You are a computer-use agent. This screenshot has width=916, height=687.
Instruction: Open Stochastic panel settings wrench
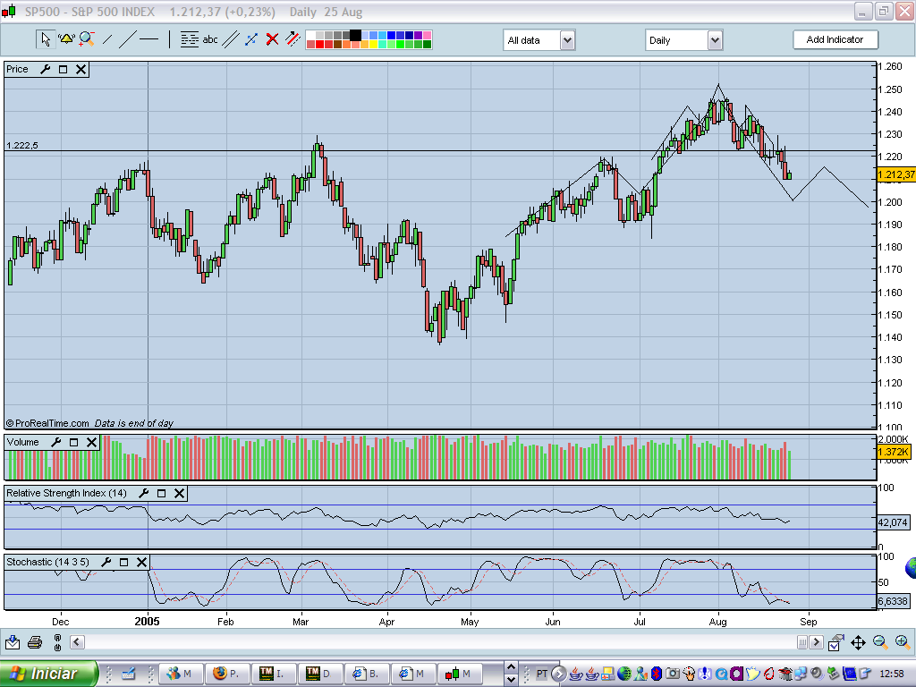pyautogui.click(x=106, y=563)
